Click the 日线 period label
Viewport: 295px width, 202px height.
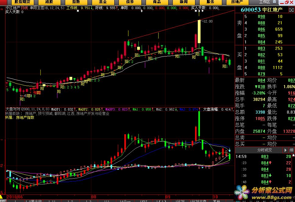click(24, 8)
